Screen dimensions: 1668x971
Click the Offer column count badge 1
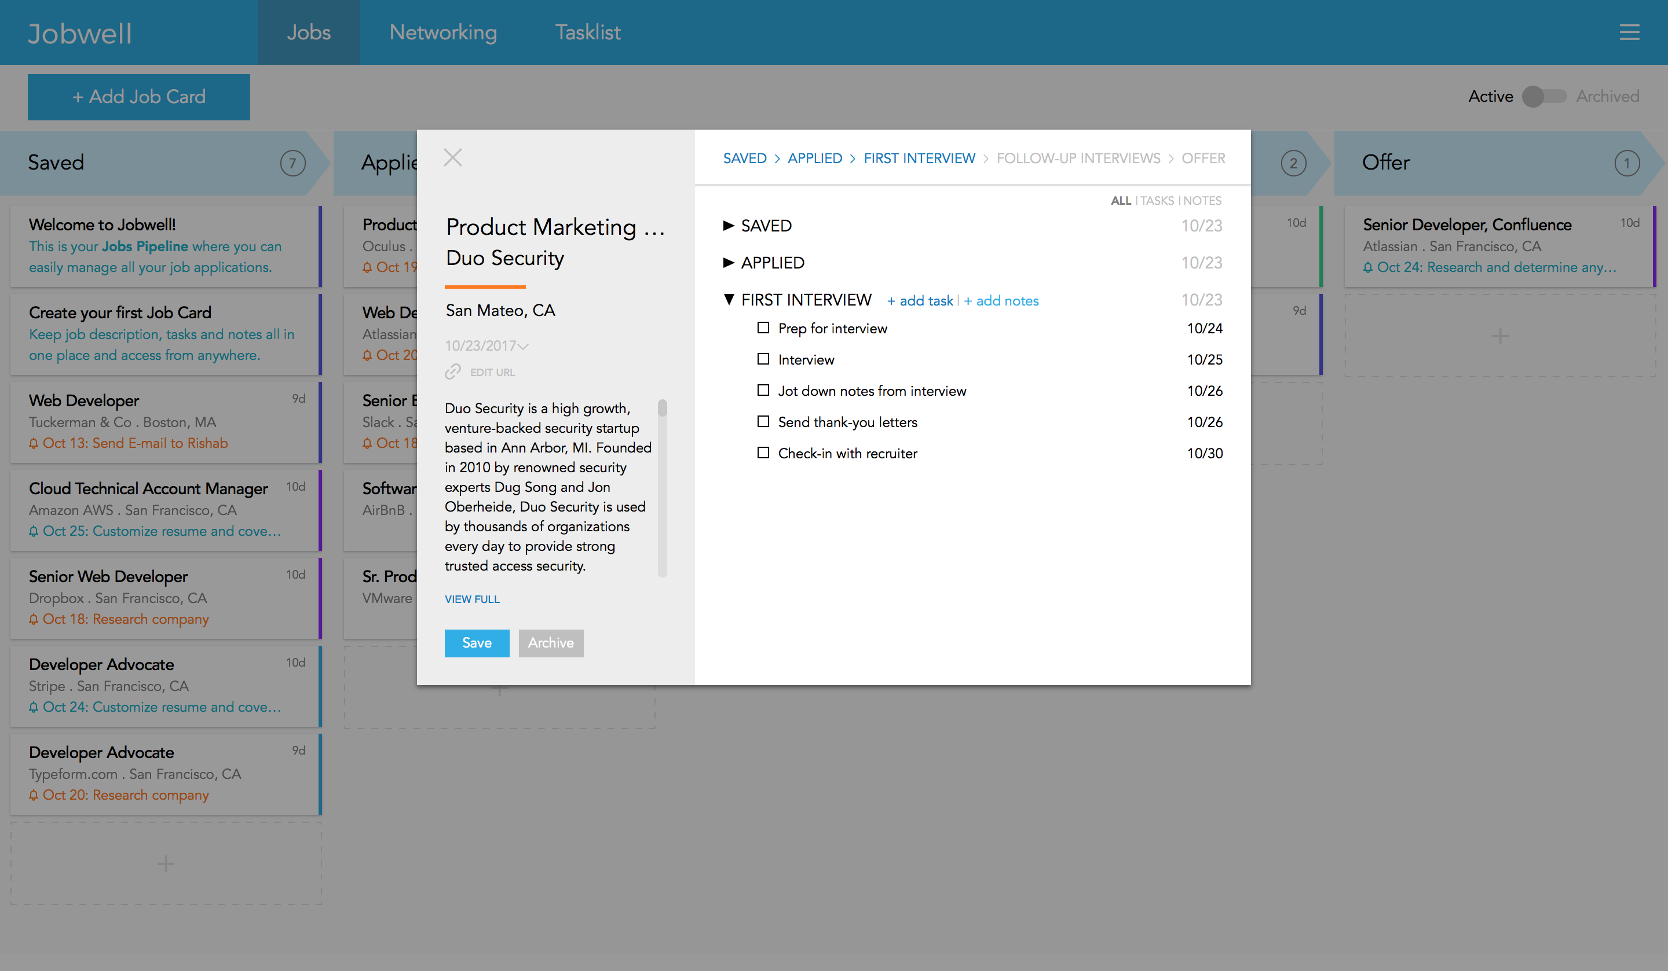pyautogui.click(x=1627, y=163)
